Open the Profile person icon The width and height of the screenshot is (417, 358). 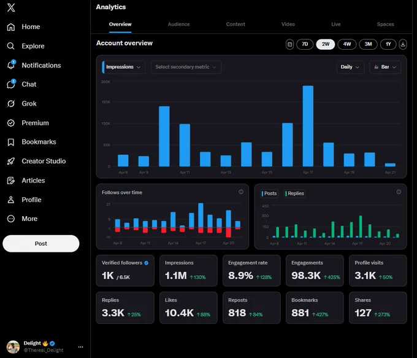(x=10, y=200)
